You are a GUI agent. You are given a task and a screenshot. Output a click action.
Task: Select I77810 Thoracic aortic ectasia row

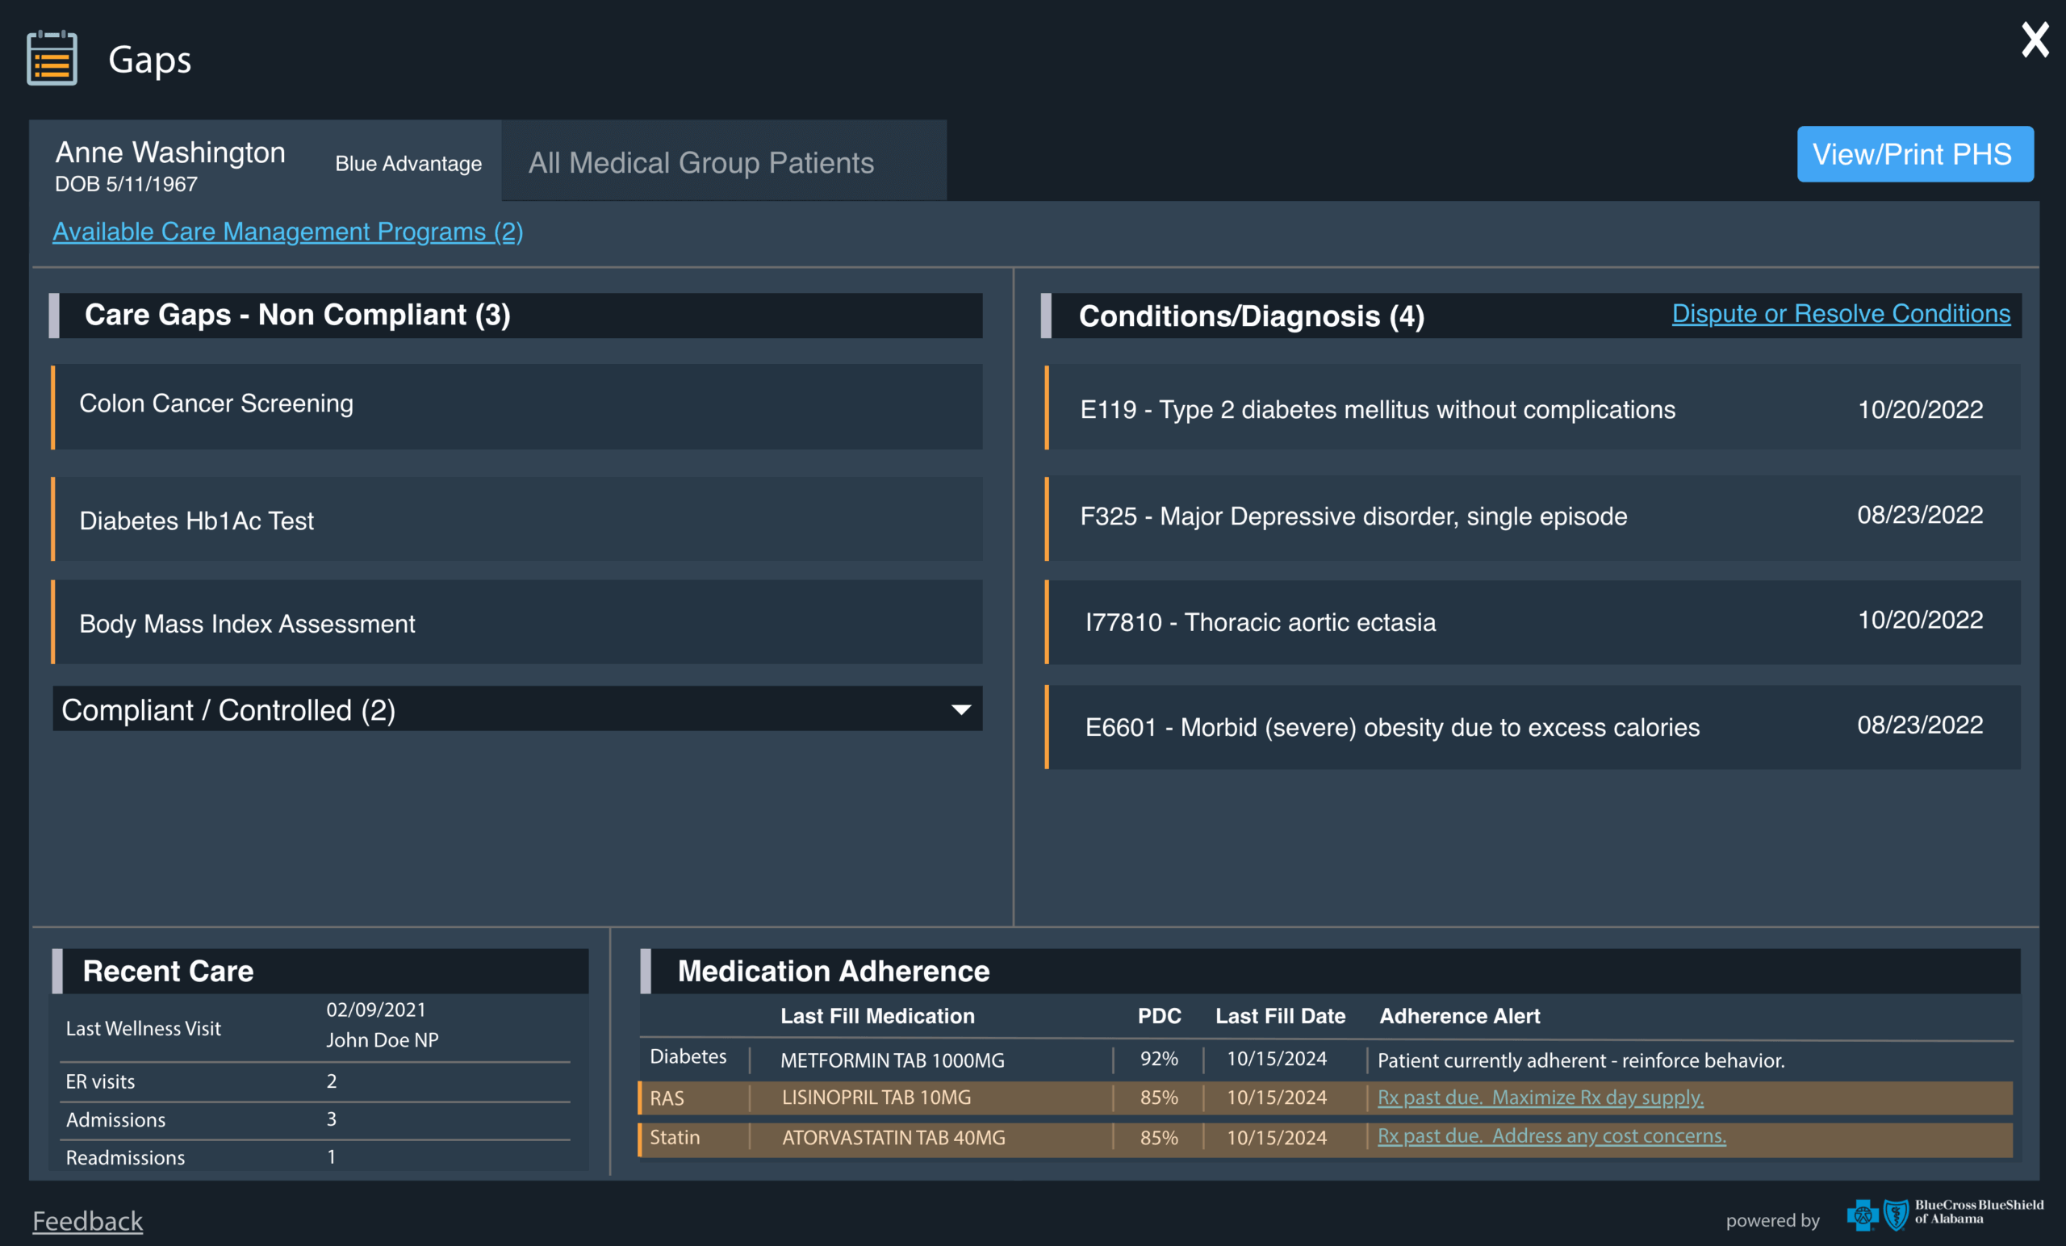tap(1533, 622)
